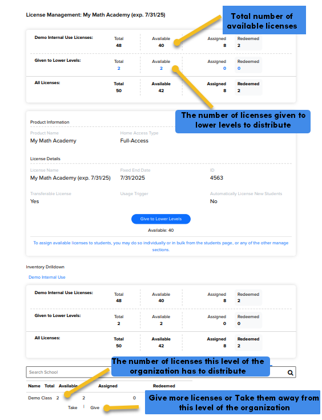Click All Licenses Available 42 in top summary
Screen dimensions: 322x420
click(x=161, y=90)
